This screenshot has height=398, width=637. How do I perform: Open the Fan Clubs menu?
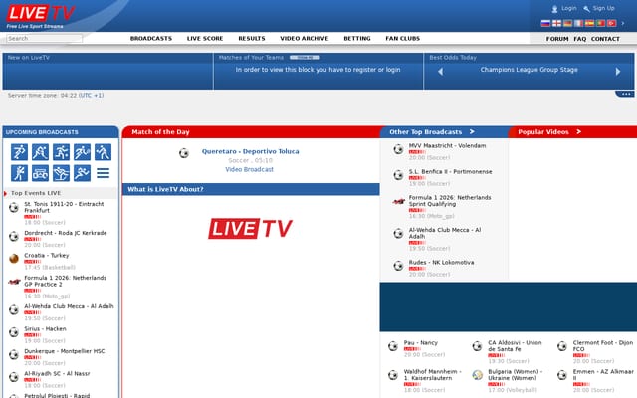(x=402, y=38)
